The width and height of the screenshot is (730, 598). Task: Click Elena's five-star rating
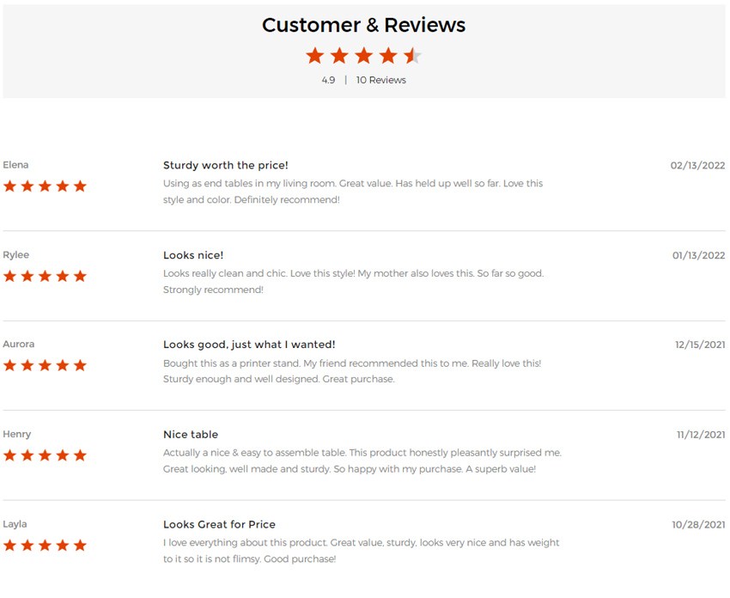(45, 186)
